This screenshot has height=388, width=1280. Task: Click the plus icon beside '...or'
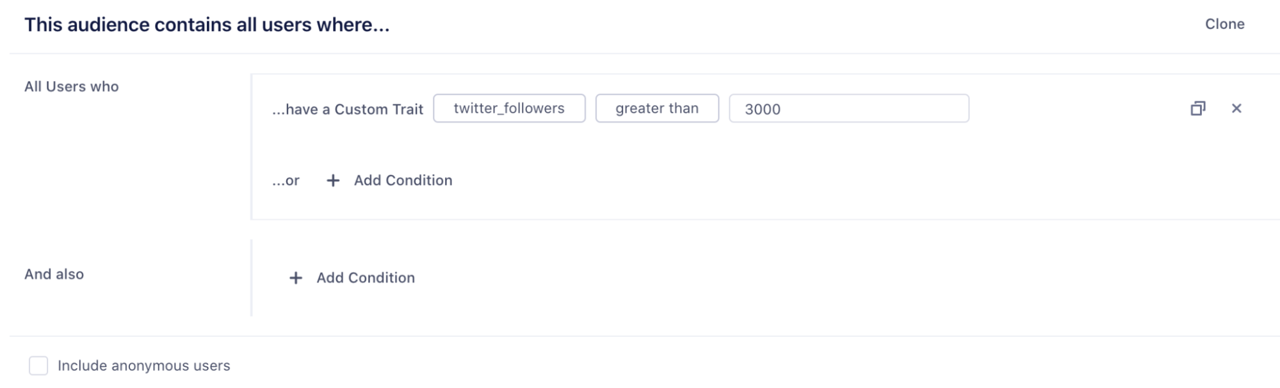click(333, 181)
